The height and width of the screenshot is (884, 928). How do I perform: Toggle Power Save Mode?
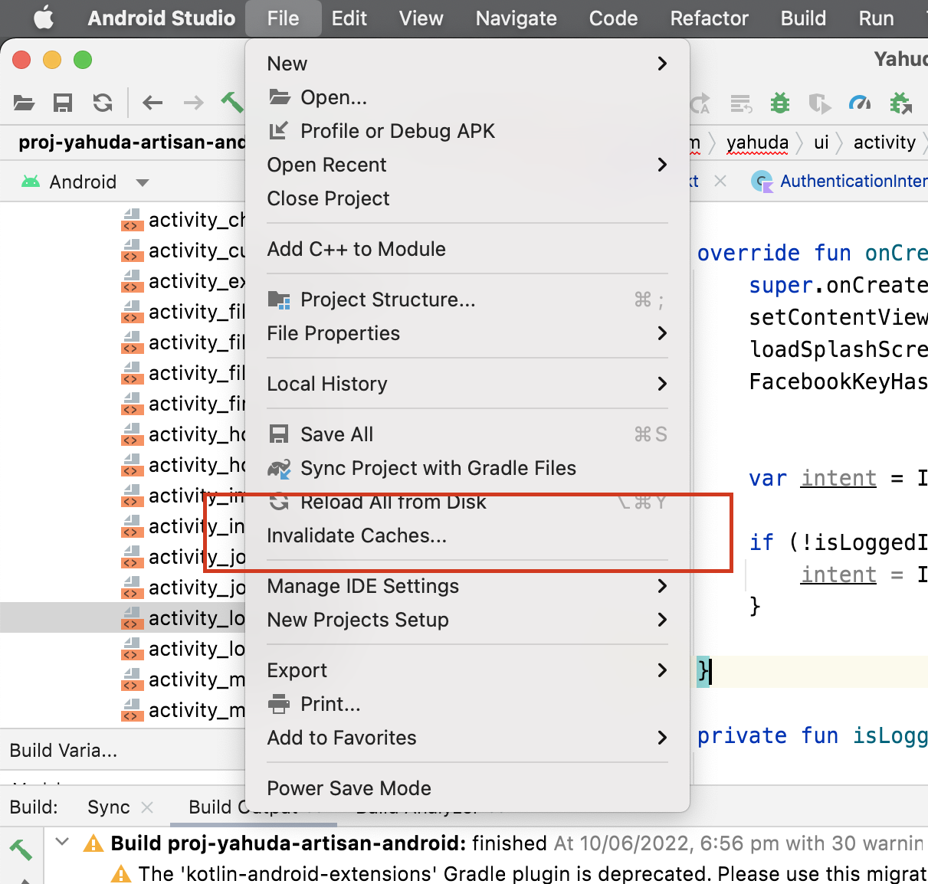(x=467, y=788)
